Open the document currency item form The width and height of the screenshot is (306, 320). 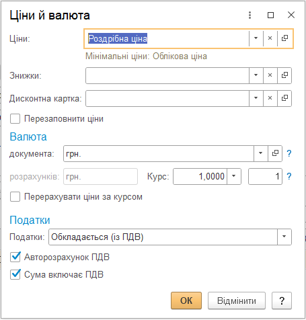[x=275, y=153]
